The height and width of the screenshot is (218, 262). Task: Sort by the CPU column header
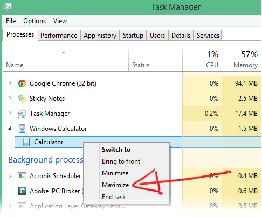[x=202, y=60]
